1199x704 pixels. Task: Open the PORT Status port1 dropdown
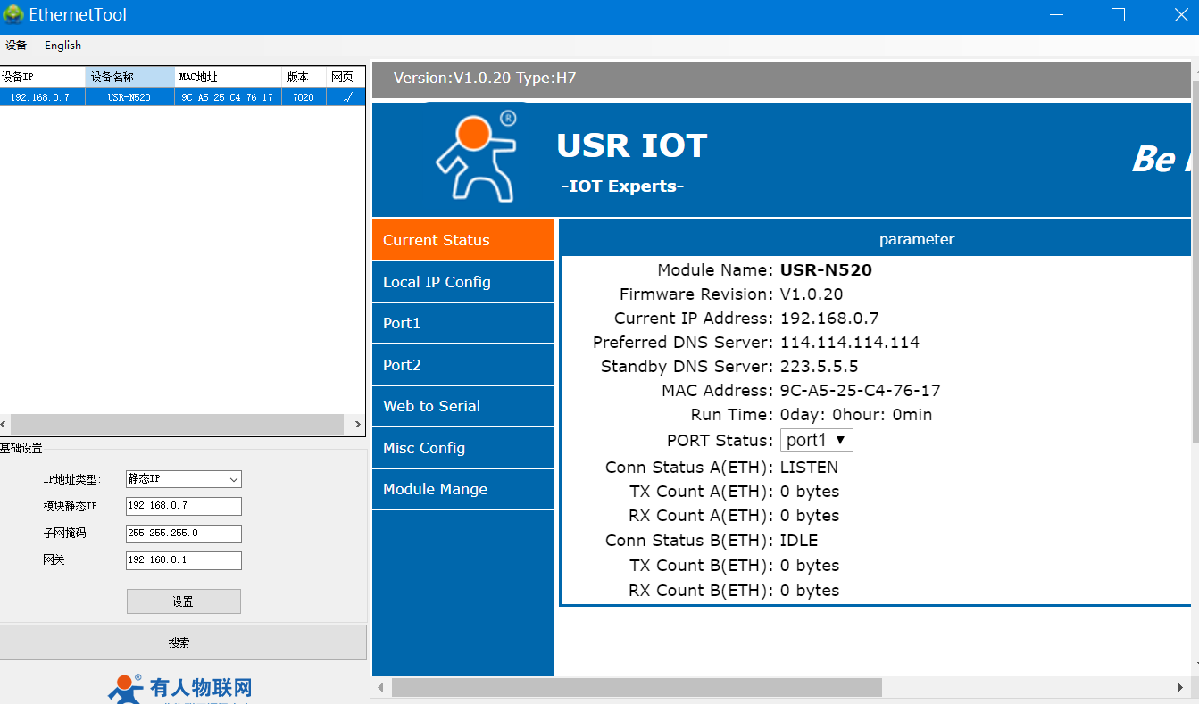point(816,441)
